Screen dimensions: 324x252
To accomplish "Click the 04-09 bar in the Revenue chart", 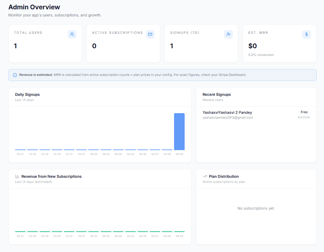I will [x=180, y=231].
